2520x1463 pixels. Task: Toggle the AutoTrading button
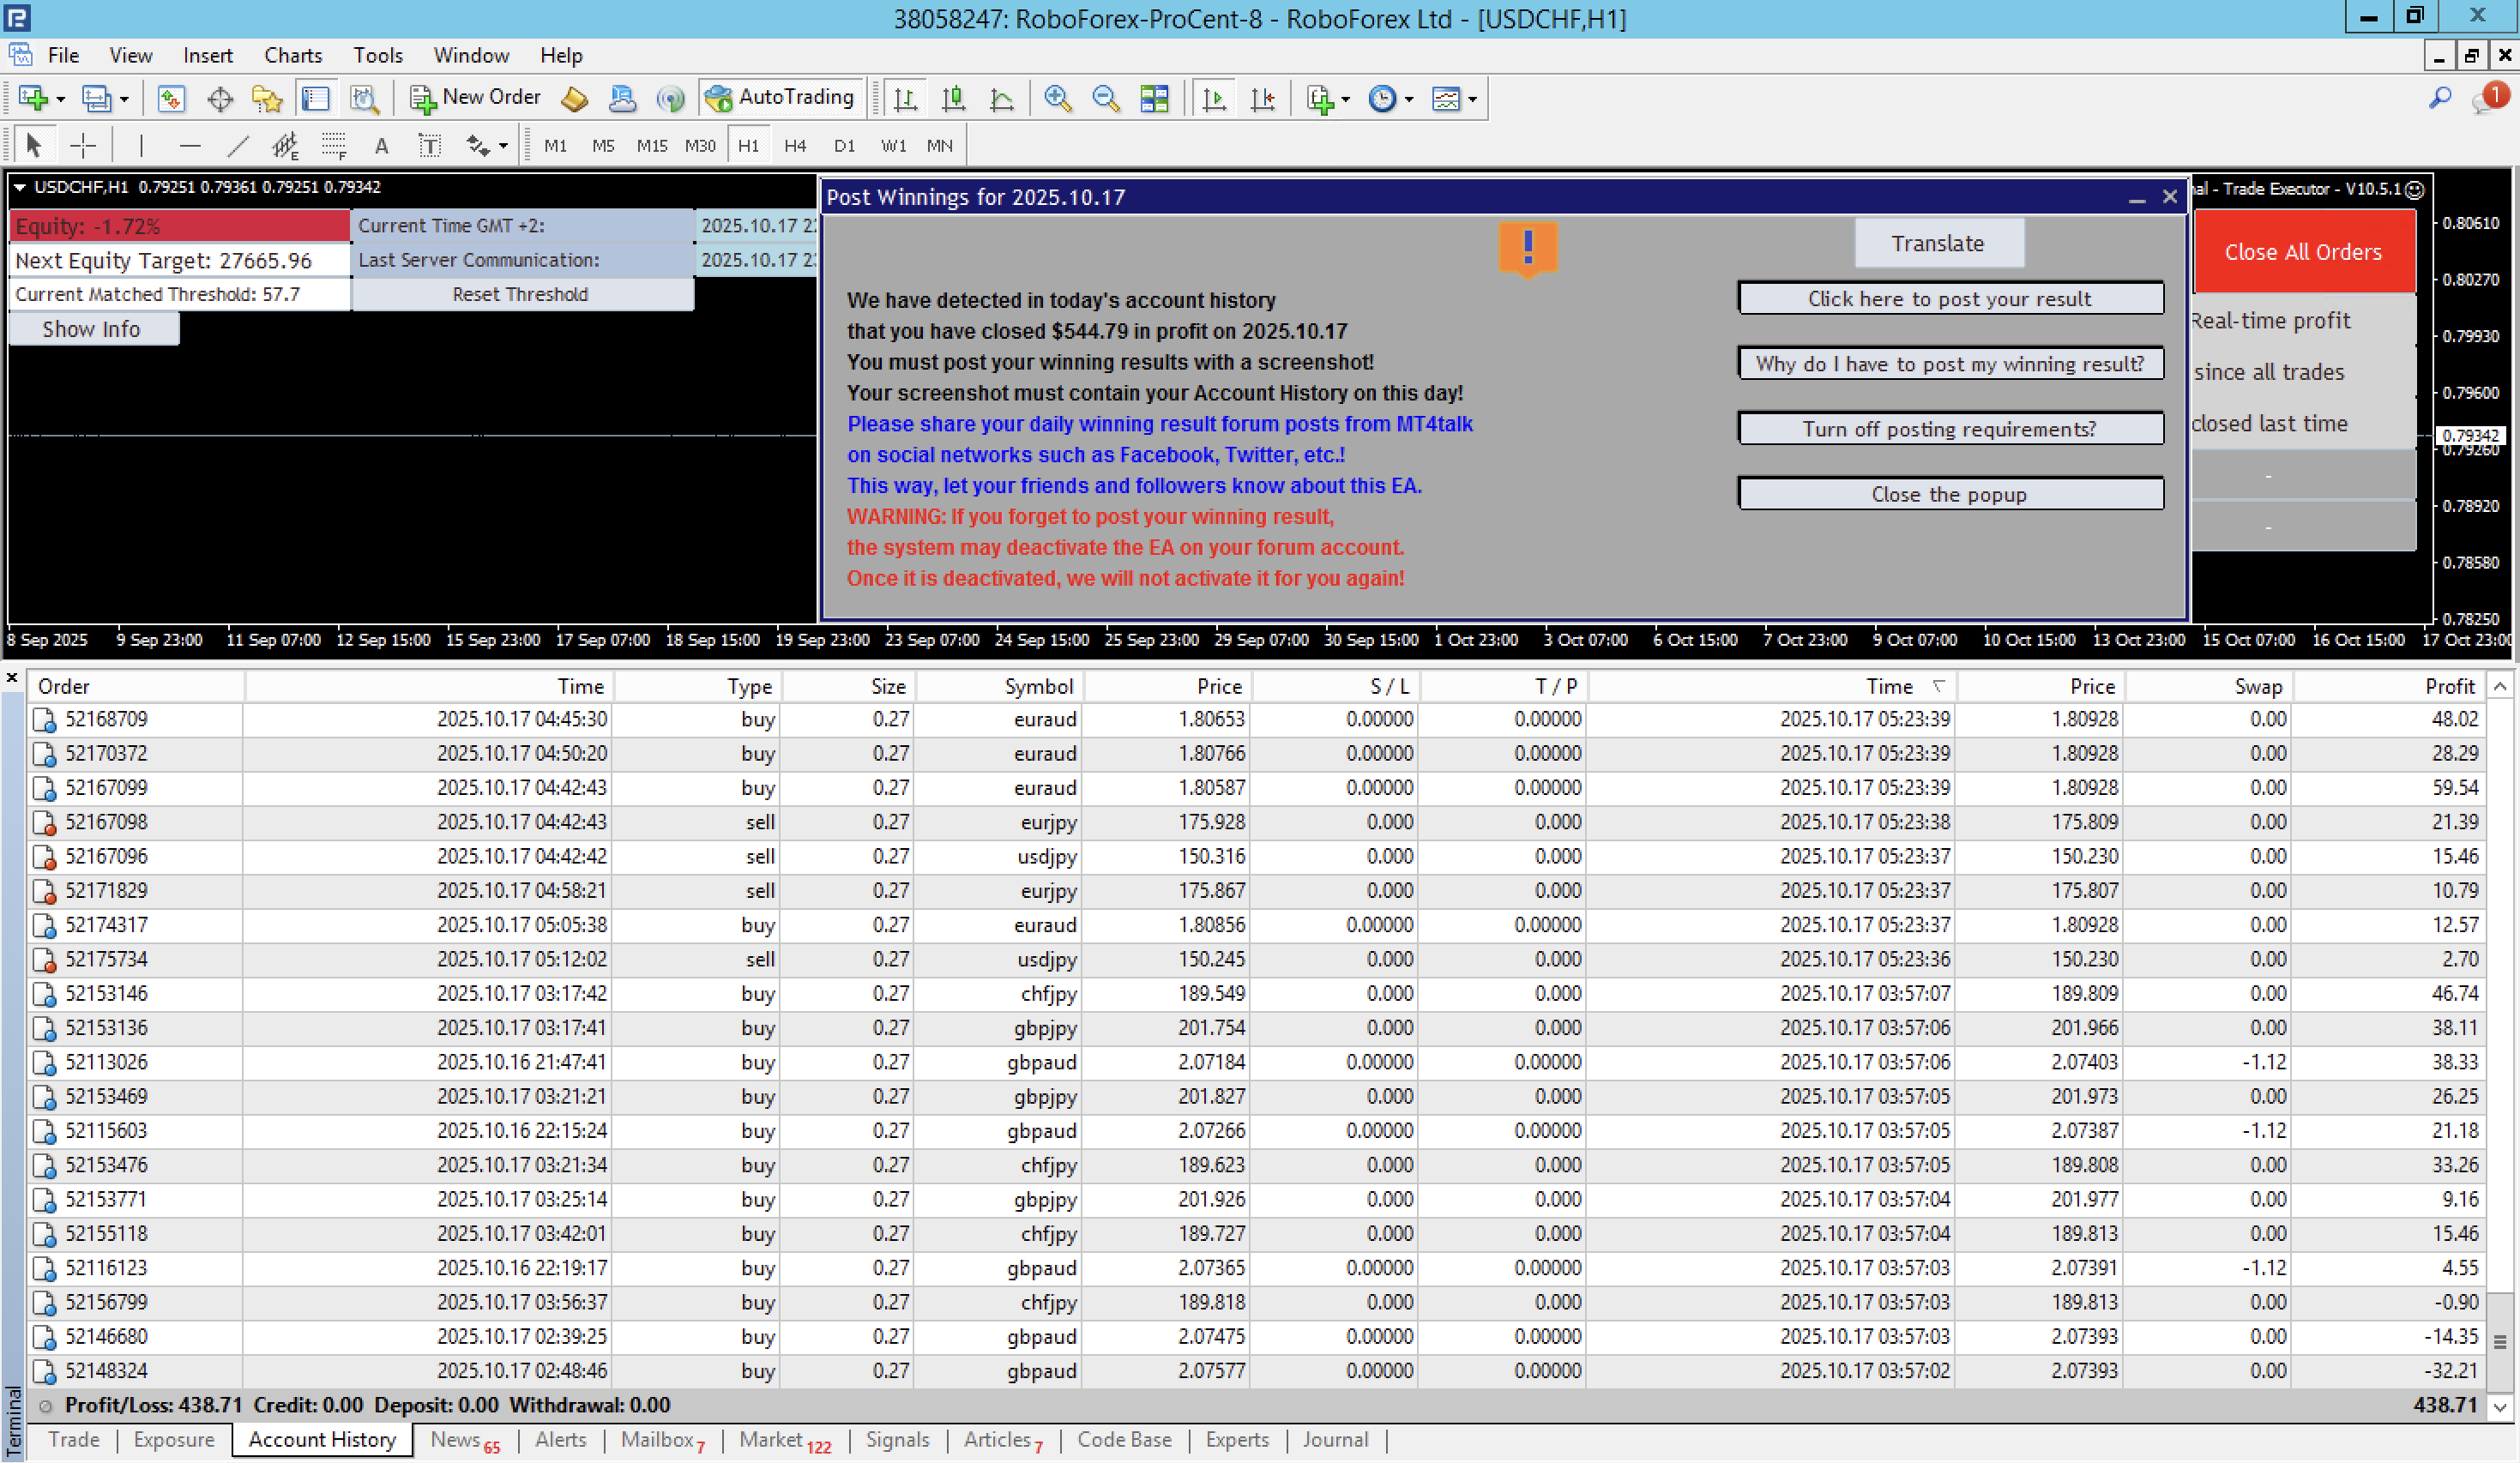pos(780,98)
